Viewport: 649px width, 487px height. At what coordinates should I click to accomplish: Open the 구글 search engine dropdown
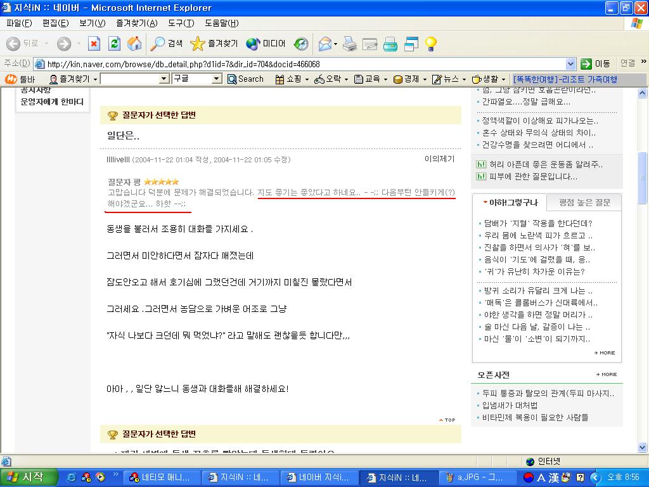click(216, 79)
